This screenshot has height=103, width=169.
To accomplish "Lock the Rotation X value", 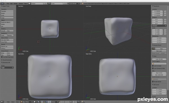I will click(165, 19).
